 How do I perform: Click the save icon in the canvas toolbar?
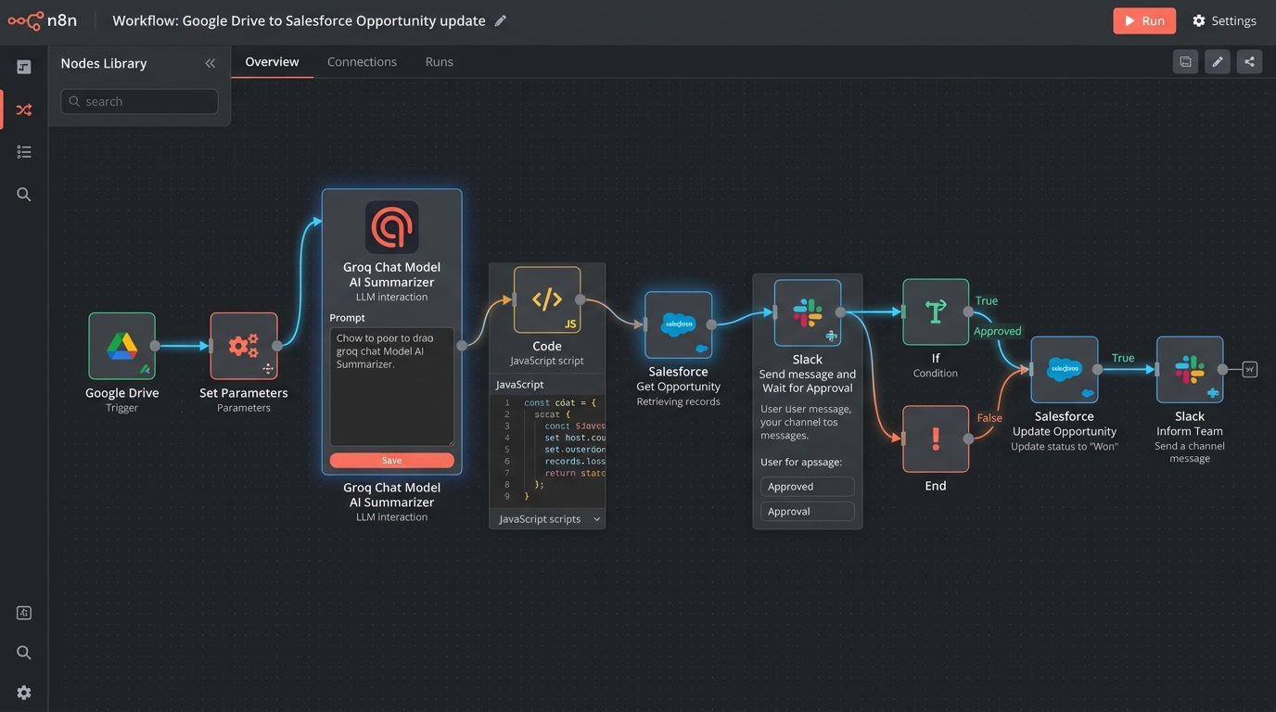[1185, 62]
